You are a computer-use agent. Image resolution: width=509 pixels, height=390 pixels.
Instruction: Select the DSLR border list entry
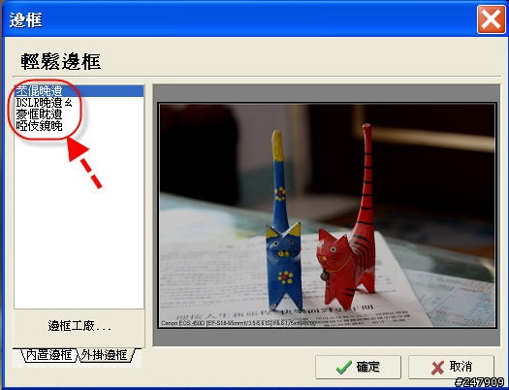tap(79, 103)
